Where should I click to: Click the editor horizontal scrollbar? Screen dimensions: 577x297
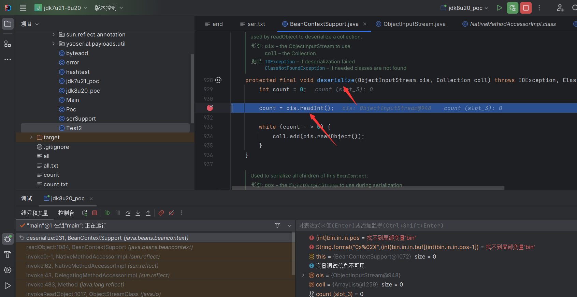[368, 188]
